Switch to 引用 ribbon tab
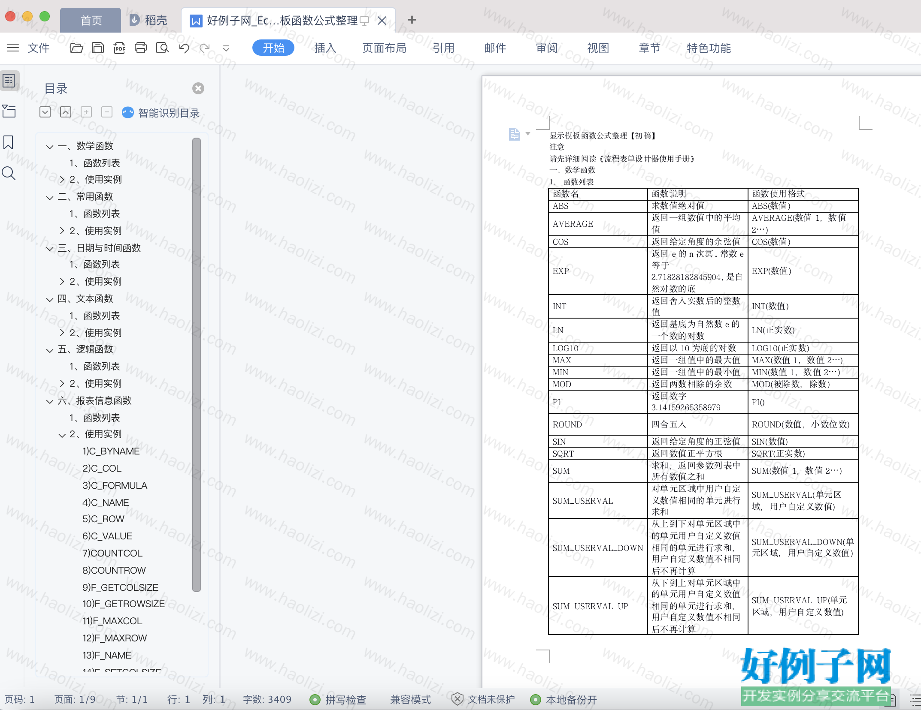Viewport: 921px width, 710px height. 444,48
